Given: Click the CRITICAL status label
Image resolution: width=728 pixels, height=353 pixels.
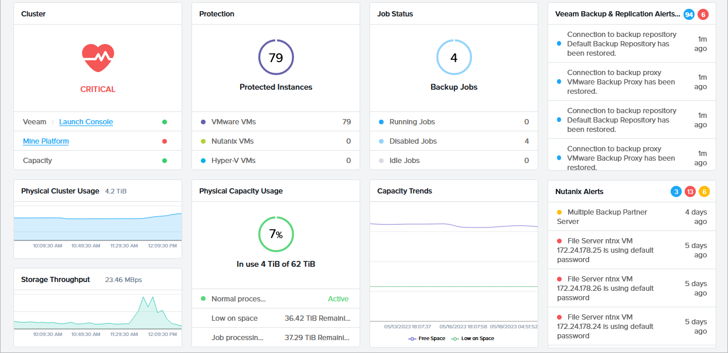Looking at the screenshot, I should [98, 90].
